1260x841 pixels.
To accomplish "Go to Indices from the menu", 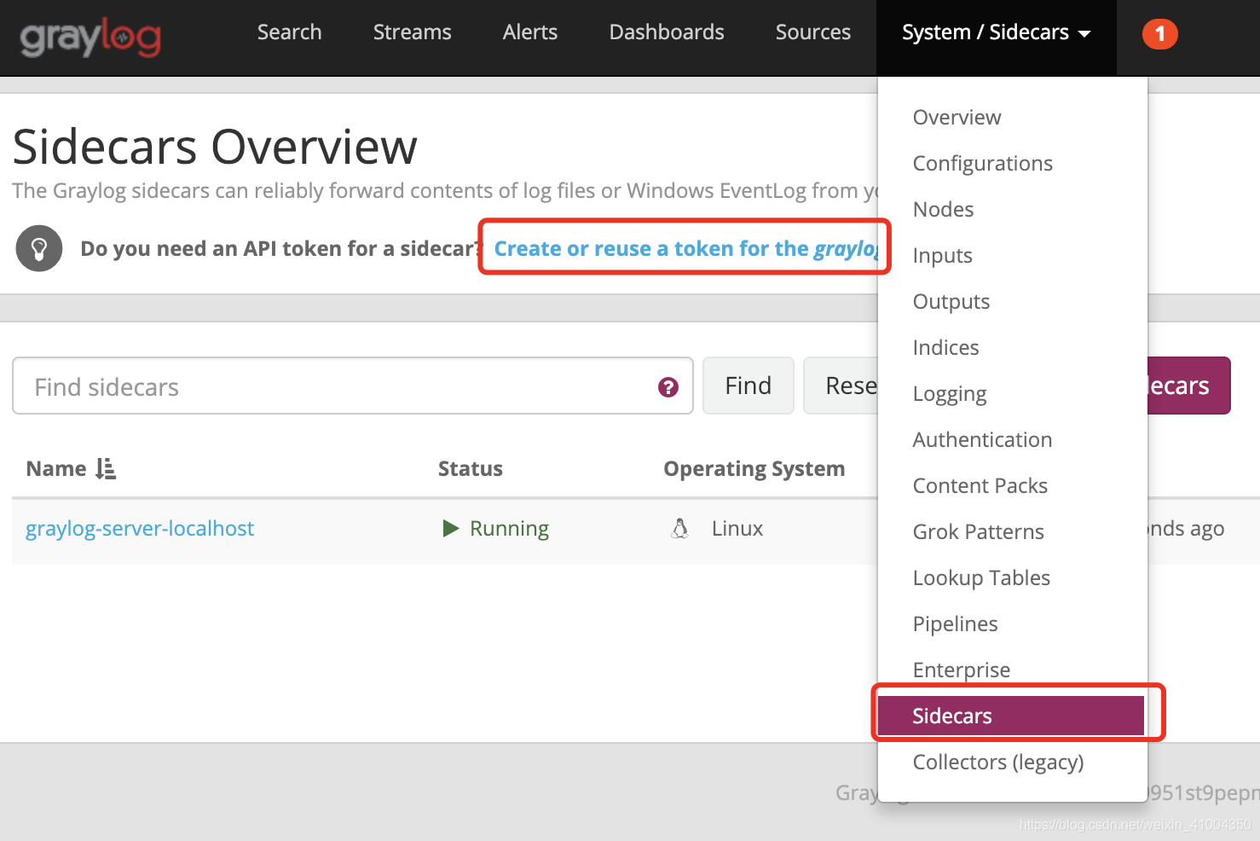I will [x=945, y=348].
